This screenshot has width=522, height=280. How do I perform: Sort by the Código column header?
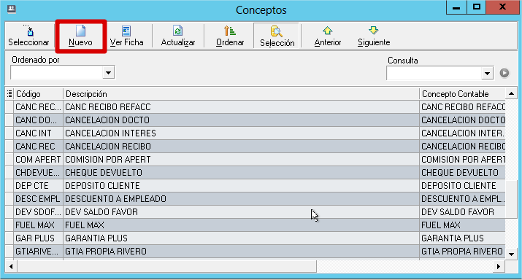[x=38, y=94]
